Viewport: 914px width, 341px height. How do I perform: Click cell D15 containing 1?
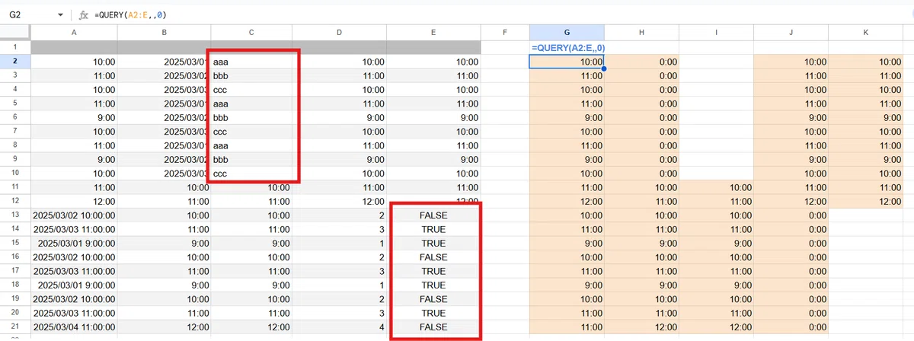tap(340, 244)
